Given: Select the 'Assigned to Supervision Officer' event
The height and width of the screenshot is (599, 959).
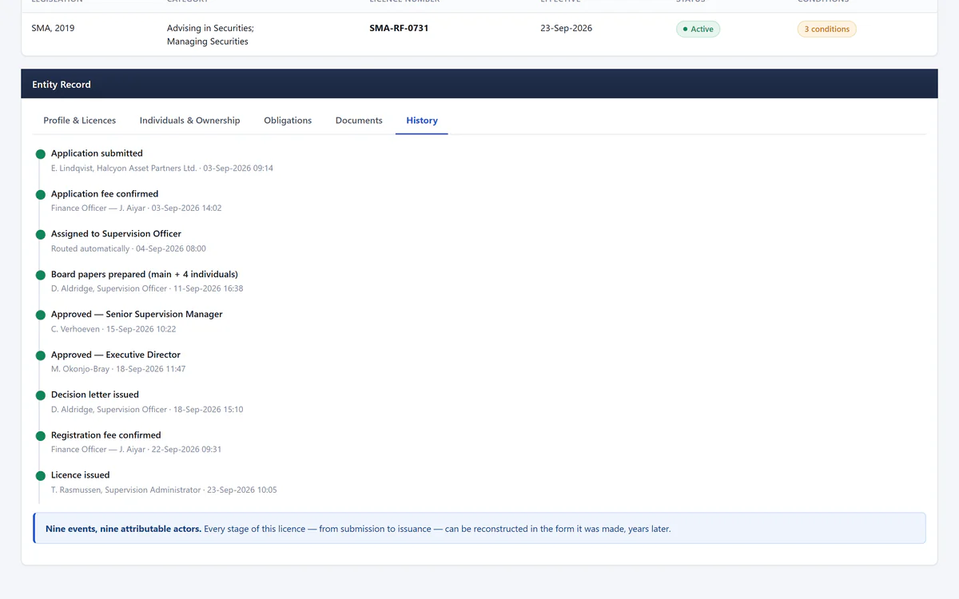Looking at the screenshot, I should (x=116, y=234).
